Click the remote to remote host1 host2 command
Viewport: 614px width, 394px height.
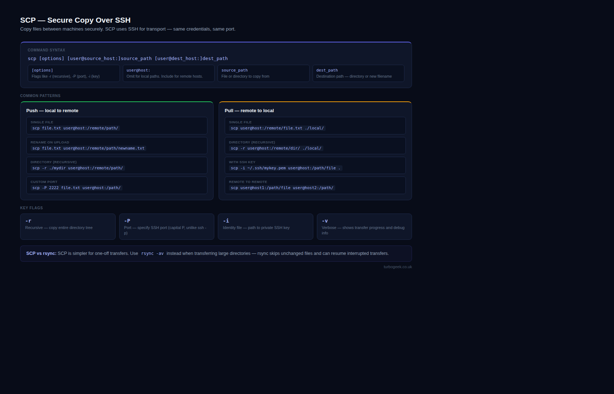pos(282,188)
